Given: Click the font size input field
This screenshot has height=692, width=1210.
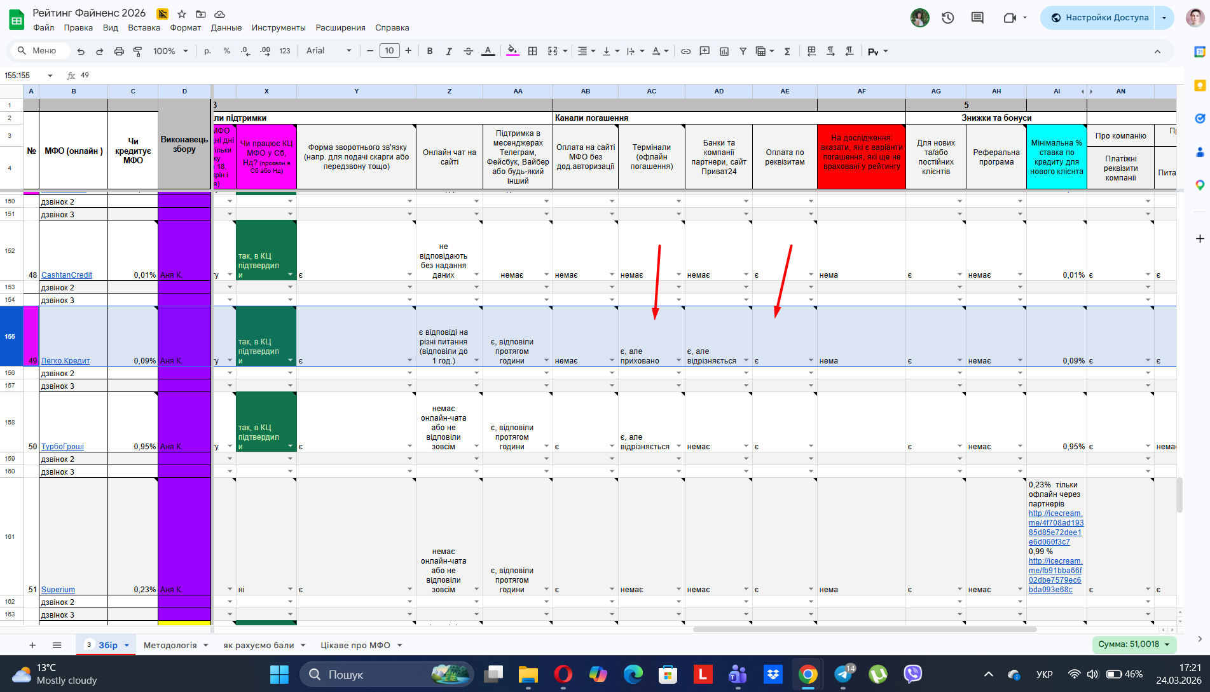Looking at the screenshot, I should (x=389, y=51).
